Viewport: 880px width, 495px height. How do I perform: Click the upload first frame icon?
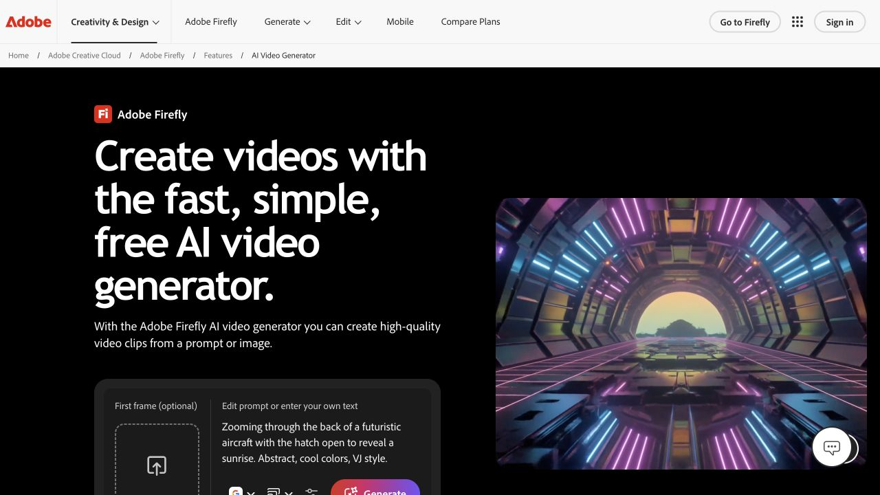point(157,465)
